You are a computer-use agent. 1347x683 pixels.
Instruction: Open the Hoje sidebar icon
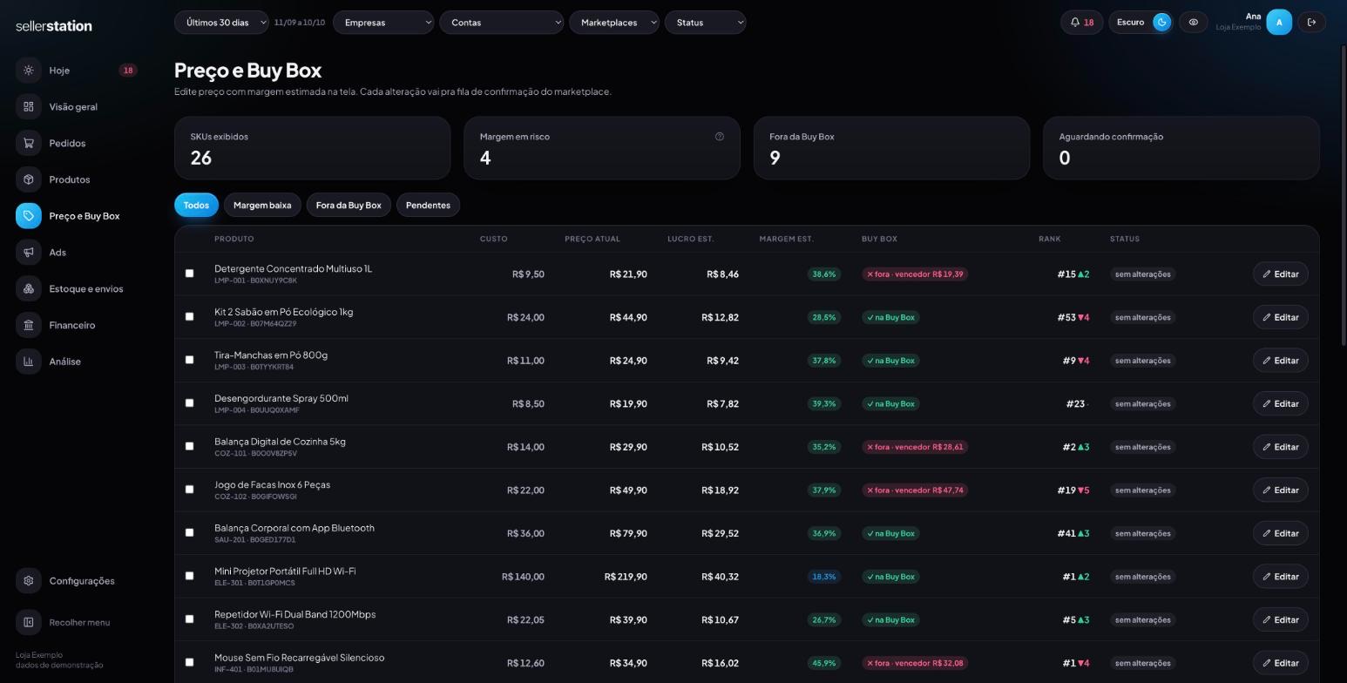click(29, 71)
